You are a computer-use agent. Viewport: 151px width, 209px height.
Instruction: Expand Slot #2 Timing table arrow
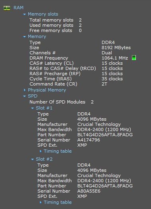click(41, 202)
